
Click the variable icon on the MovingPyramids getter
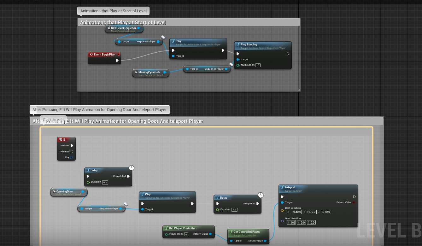pyautogui.click(x=136, y=72)
